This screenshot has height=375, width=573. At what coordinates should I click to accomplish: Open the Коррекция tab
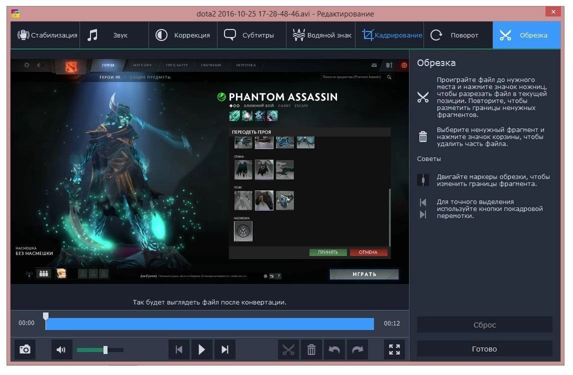tap(183, 35)
